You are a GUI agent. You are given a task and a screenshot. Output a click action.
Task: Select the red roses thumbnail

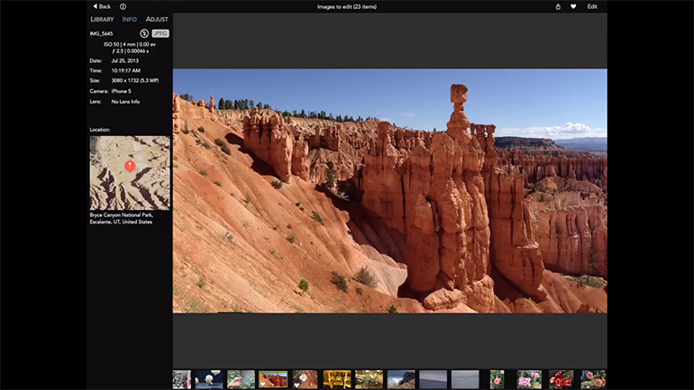[561, 379]
